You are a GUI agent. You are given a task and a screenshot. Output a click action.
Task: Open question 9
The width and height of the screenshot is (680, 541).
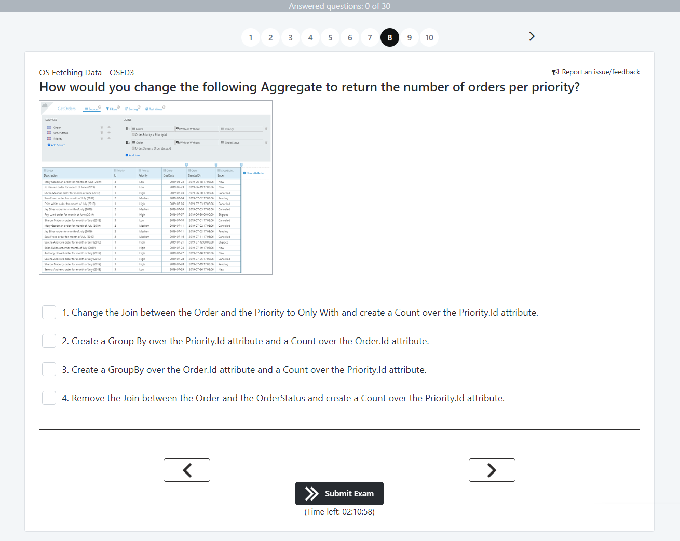pos(410,37)
